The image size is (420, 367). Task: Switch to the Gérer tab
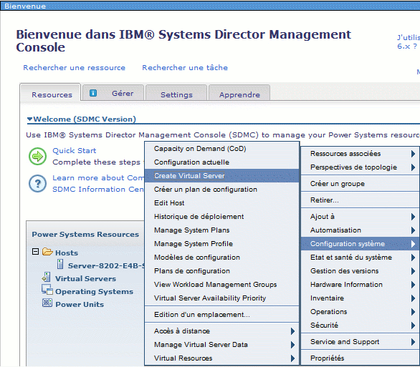113,93
